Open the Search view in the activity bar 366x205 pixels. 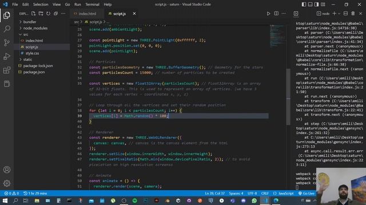(x=7, y=29)
